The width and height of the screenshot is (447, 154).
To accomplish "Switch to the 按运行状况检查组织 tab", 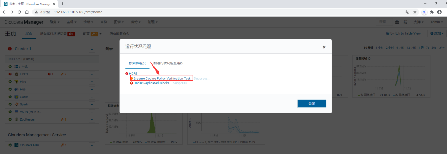I will tap(168, 63).
